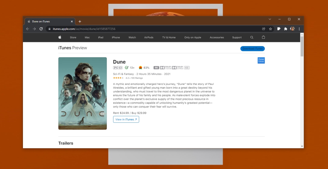Open the tag-shaped extension in Chrome's toolbar
Viewport: 328px width, 169px height.
[x=279, y=29]
